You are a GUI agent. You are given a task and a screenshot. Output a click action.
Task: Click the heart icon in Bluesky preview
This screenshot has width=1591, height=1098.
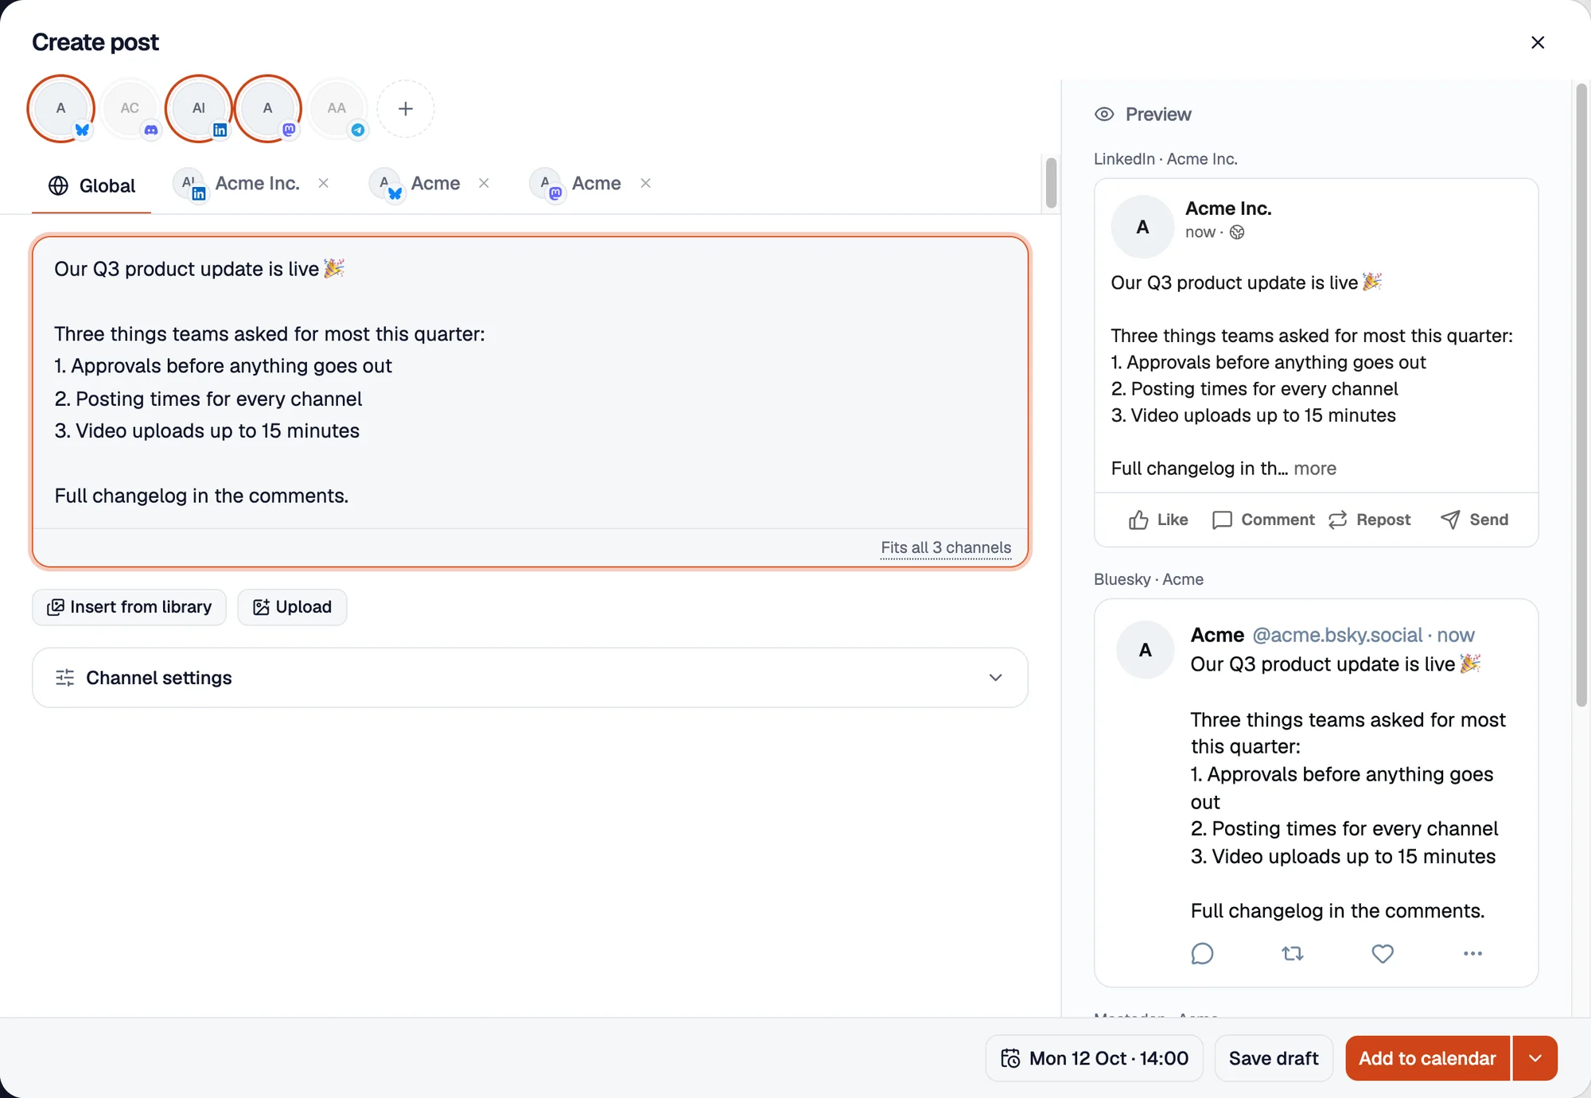(x=1383, y=953)
